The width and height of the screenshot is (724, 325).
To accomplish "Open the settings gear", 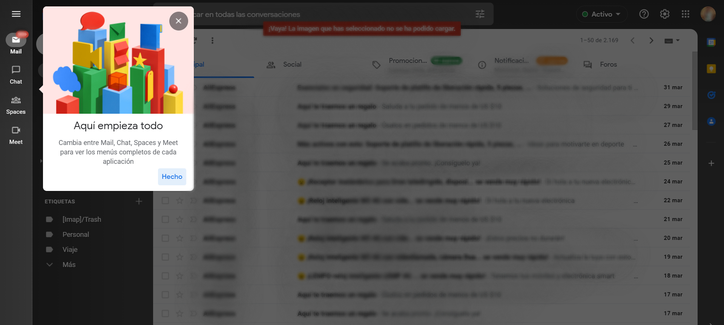I will click(x=664, y=14).
